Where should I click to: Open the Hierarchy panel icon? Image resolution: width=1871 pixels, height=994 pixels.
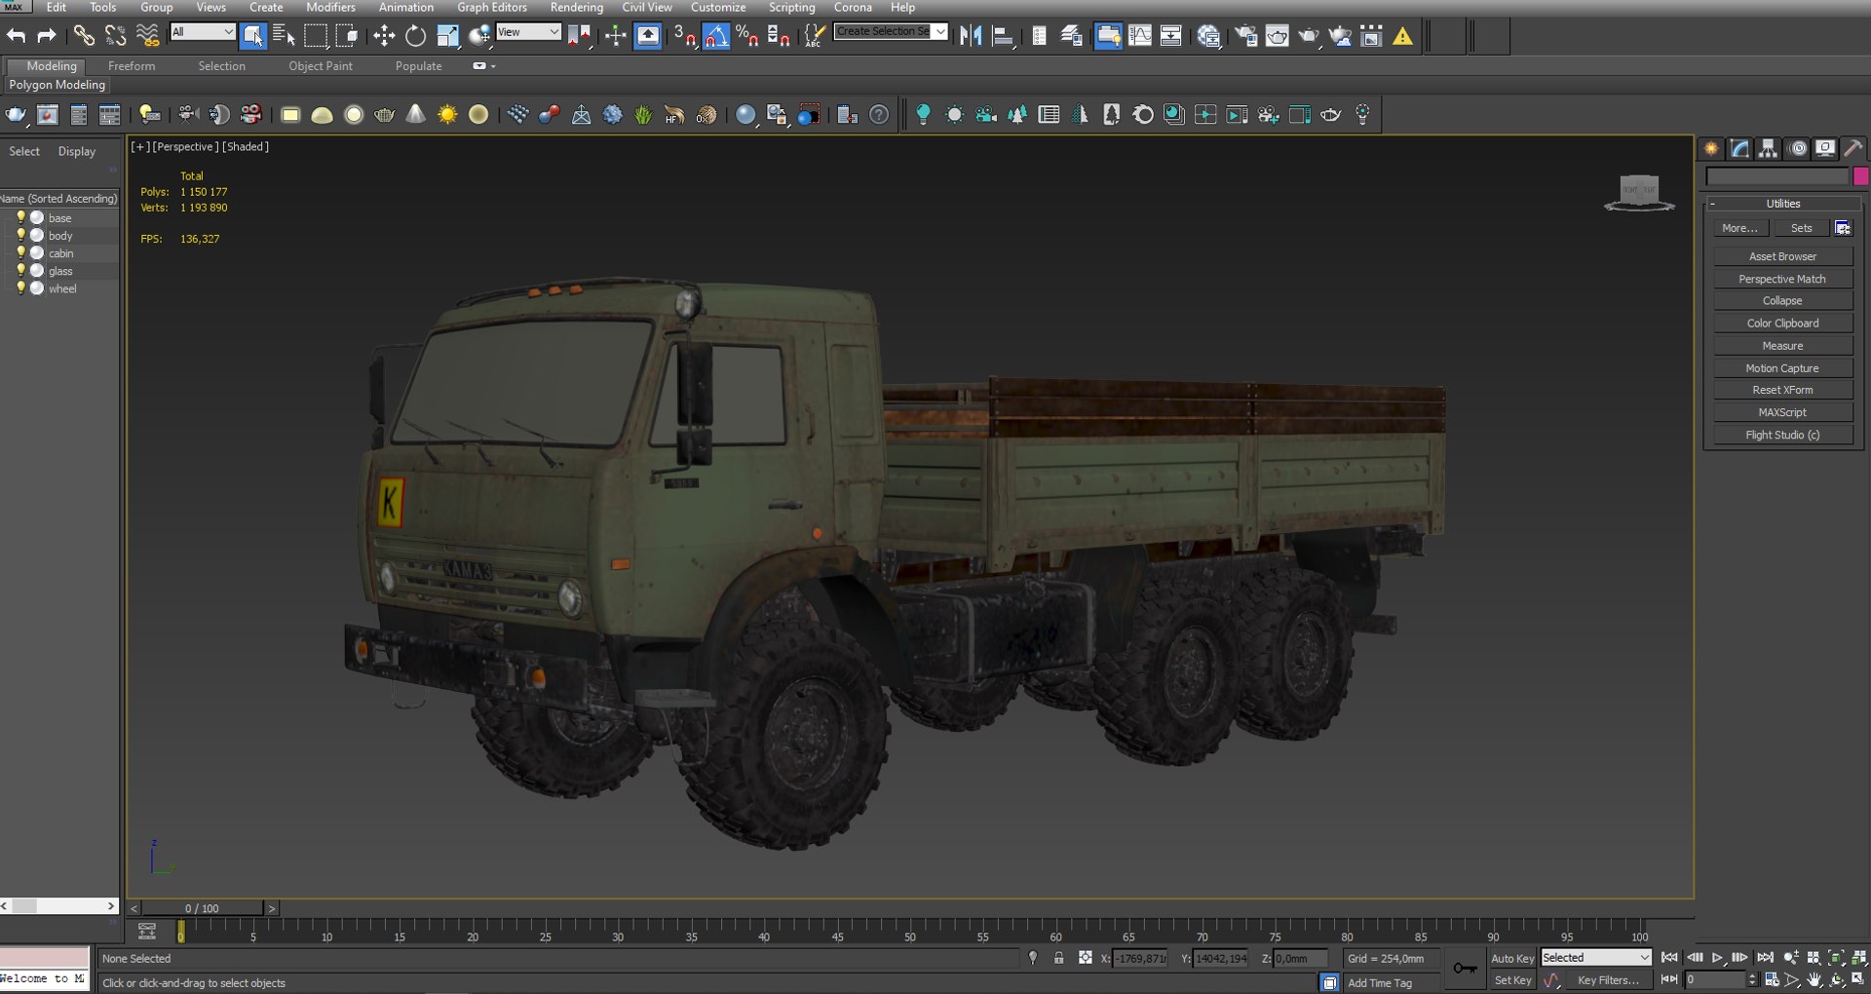[1768, 148]
